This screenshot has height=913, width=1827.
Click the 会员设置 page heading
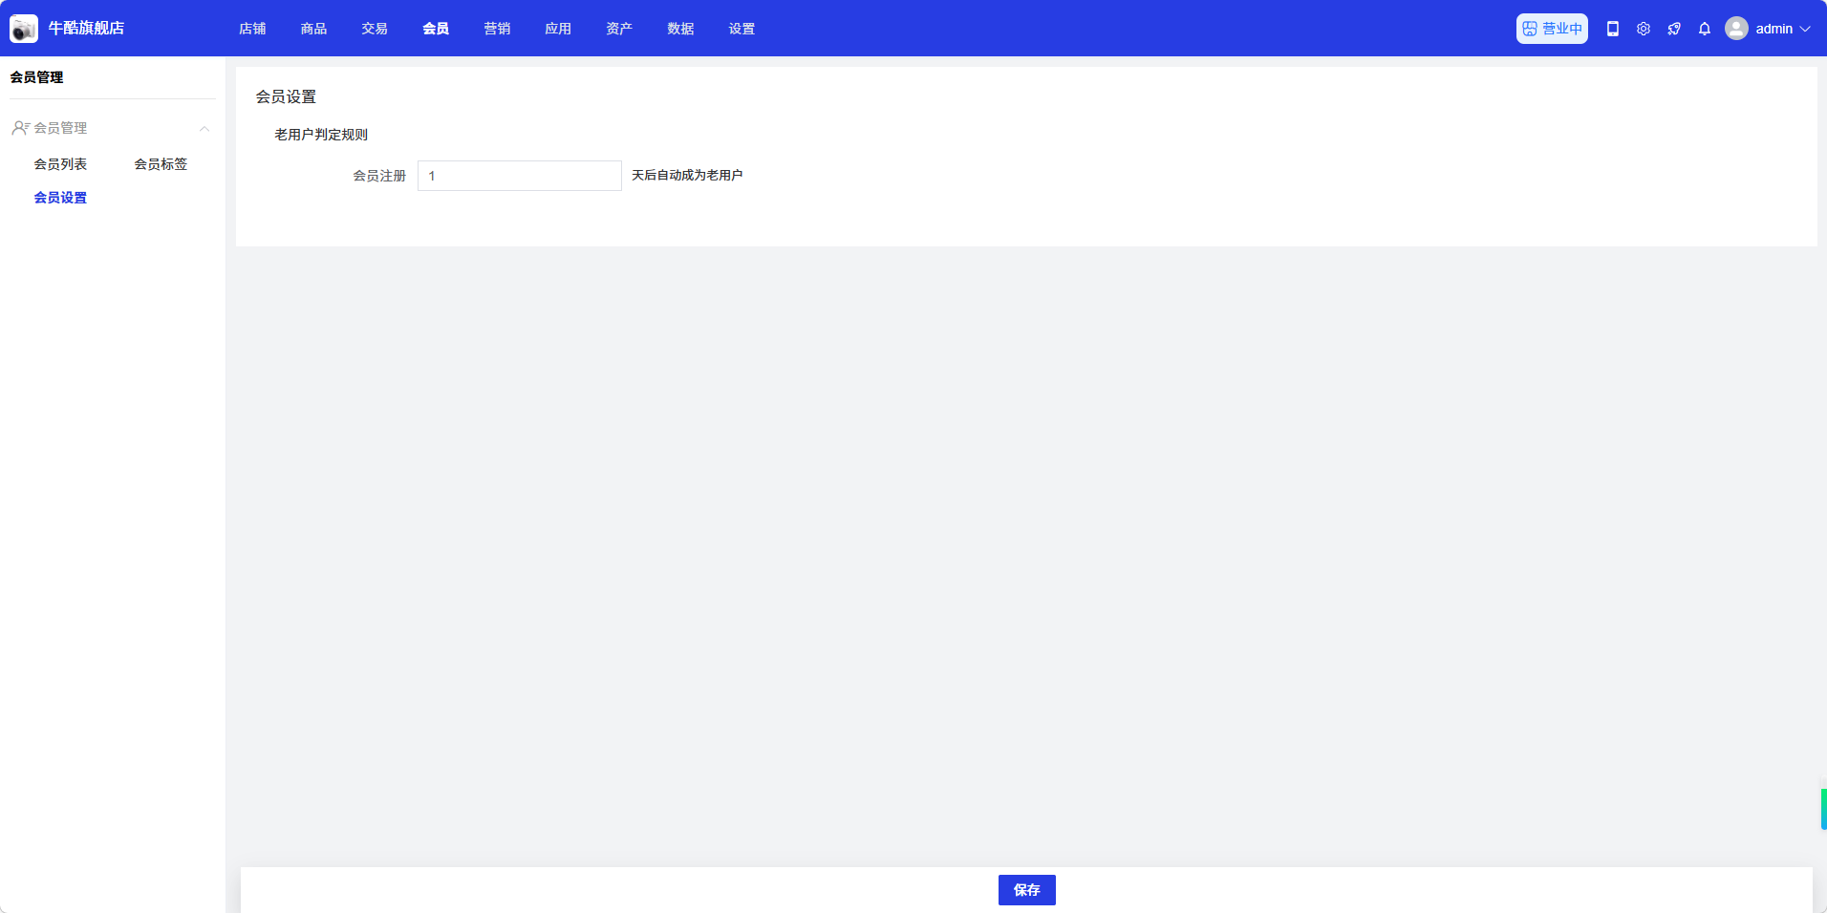coord(286,96)
